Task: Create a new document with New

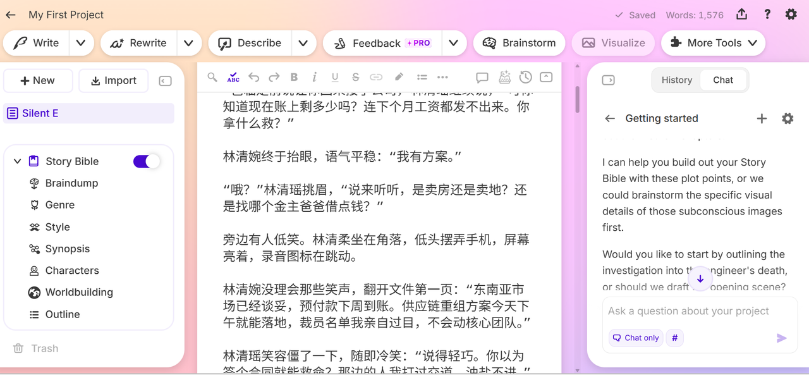Action: click(38, 81)
